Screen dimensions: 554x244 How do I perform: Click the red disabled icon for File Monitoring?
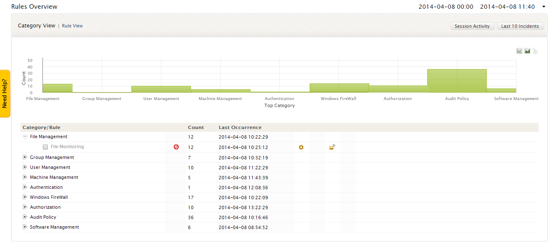[x=176, y=147]
